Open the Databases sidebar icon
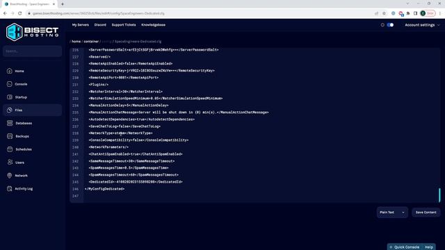This screenshot has width=445, height=250. (x=10, y=123)
